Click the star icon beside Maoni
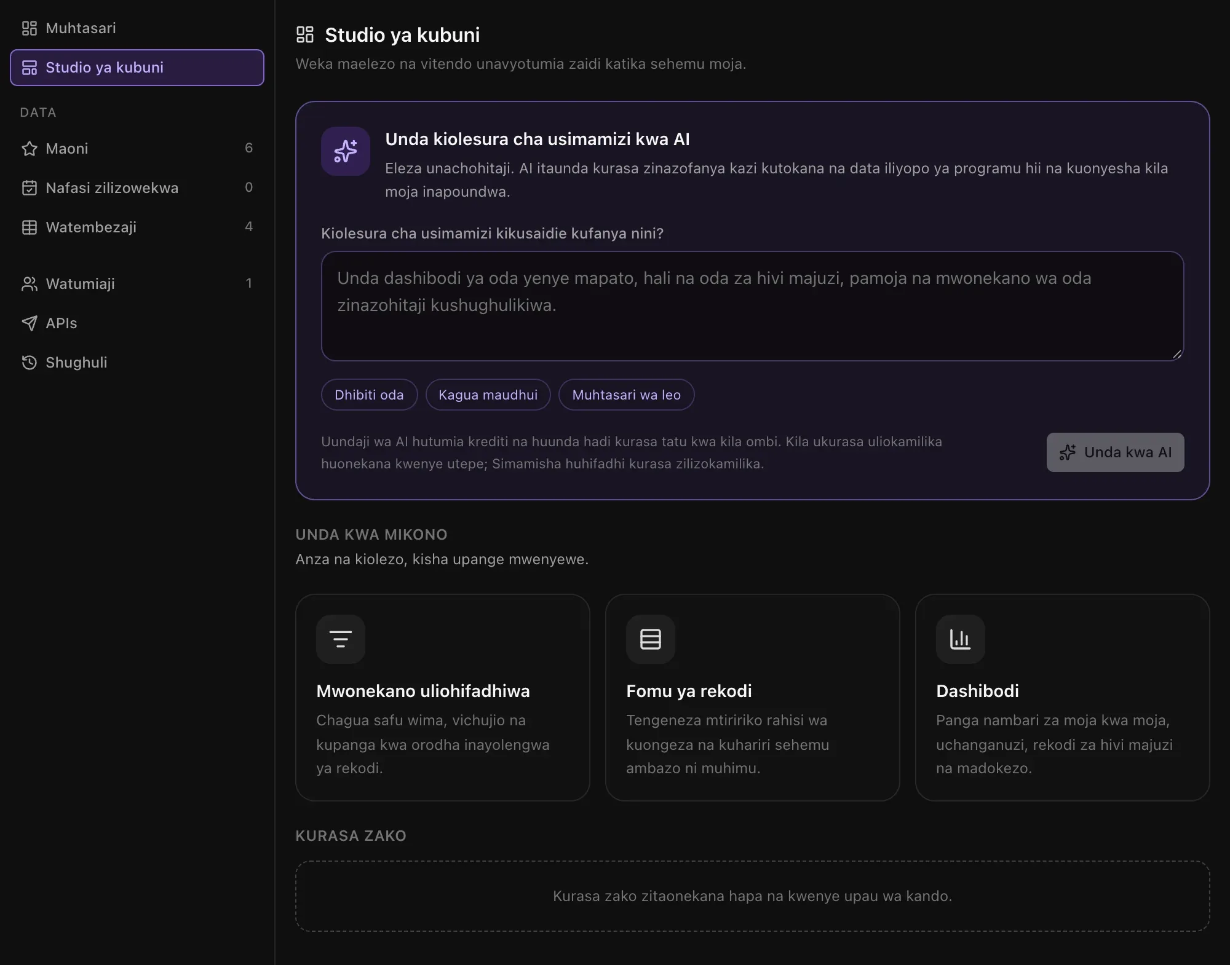 click(30, 149)
